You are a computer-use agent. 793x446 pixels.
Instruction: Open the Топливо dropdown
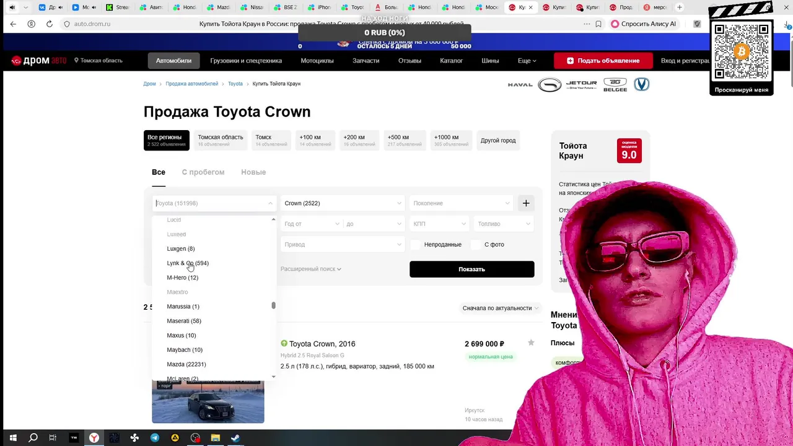point(504,224)
